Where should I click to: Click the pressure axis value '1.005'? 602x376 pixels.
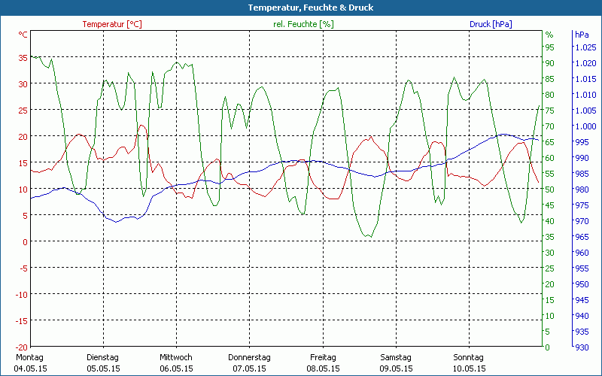(585, 111)
